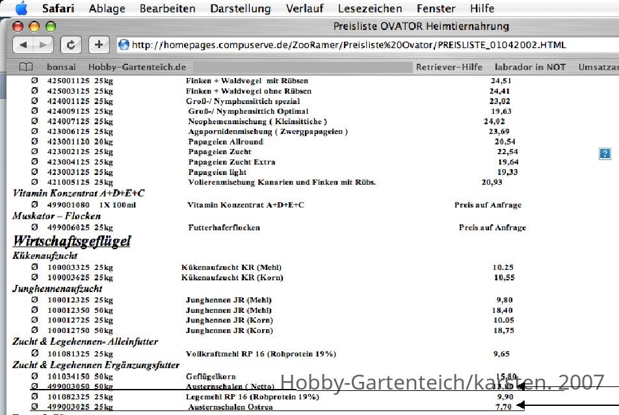Go forward to the next page
The height and width of the screenshot is (415, 619).
click(x=44, y=45)
